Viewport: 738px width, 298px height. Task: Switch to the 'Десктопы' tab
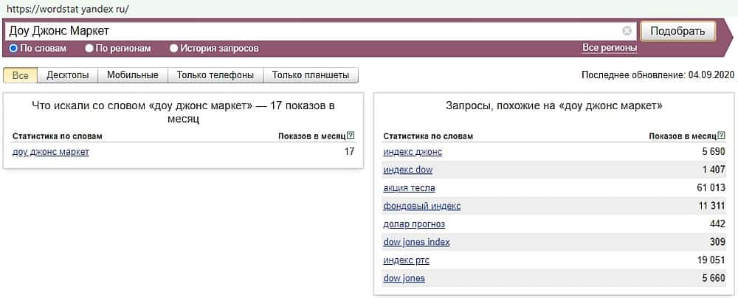[x=68, y=75]
